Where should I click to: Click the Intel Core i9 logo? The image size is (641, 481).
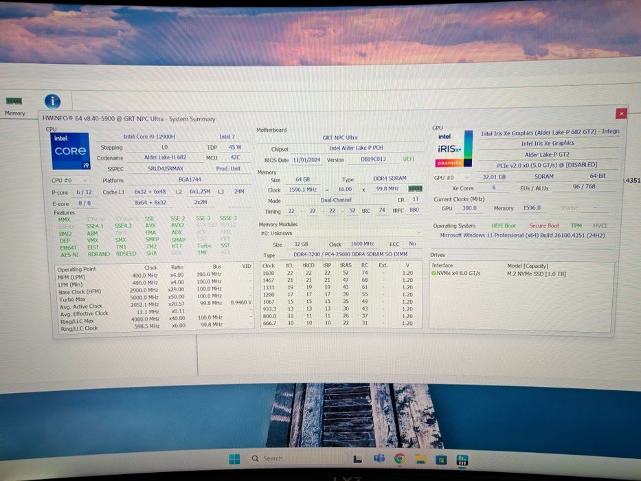(70, 151)
